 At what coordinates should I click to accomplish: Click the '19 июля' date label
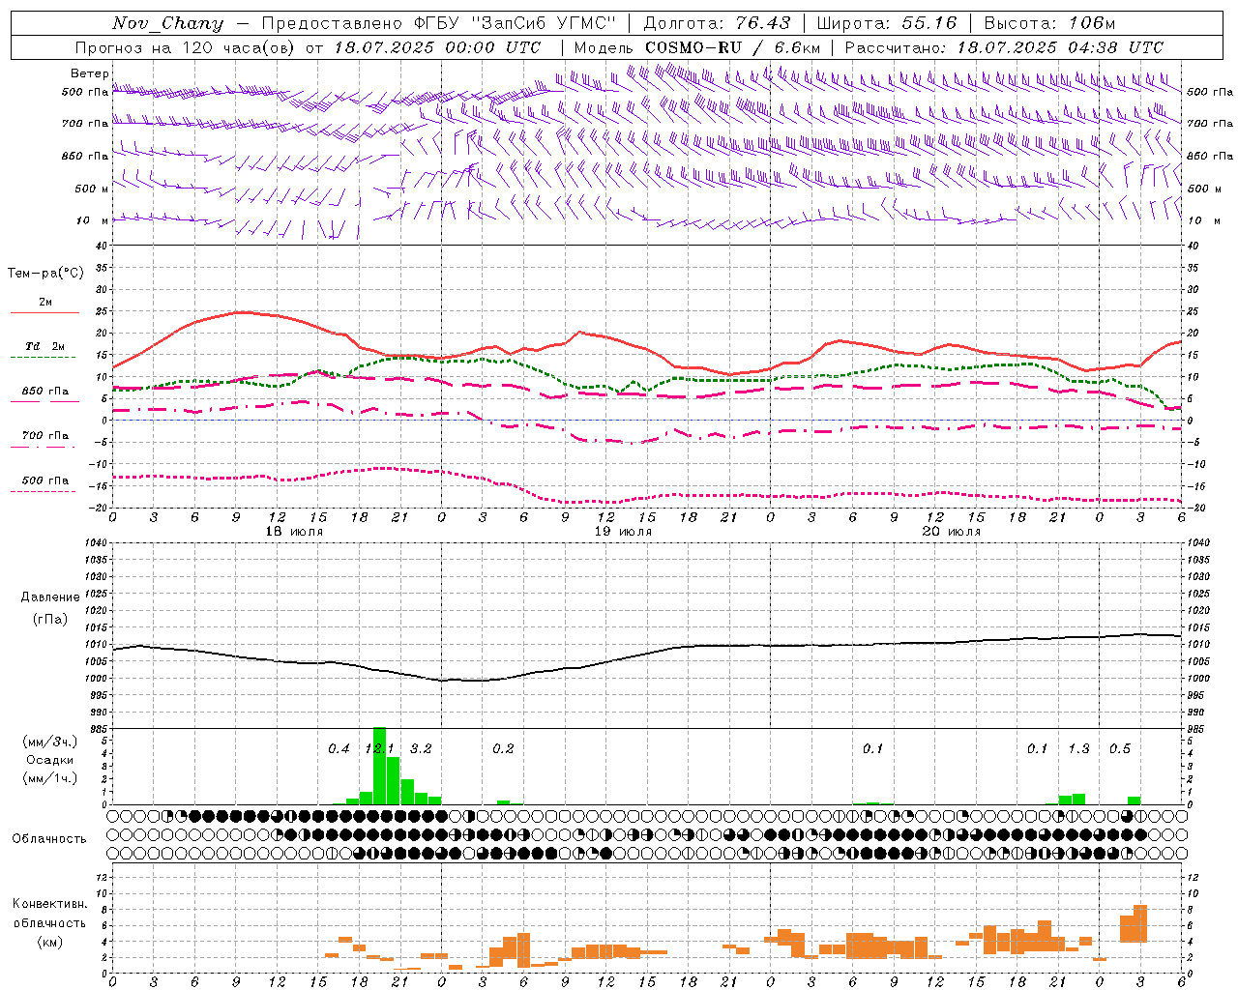pyautogui.click(x=624, y=532)
